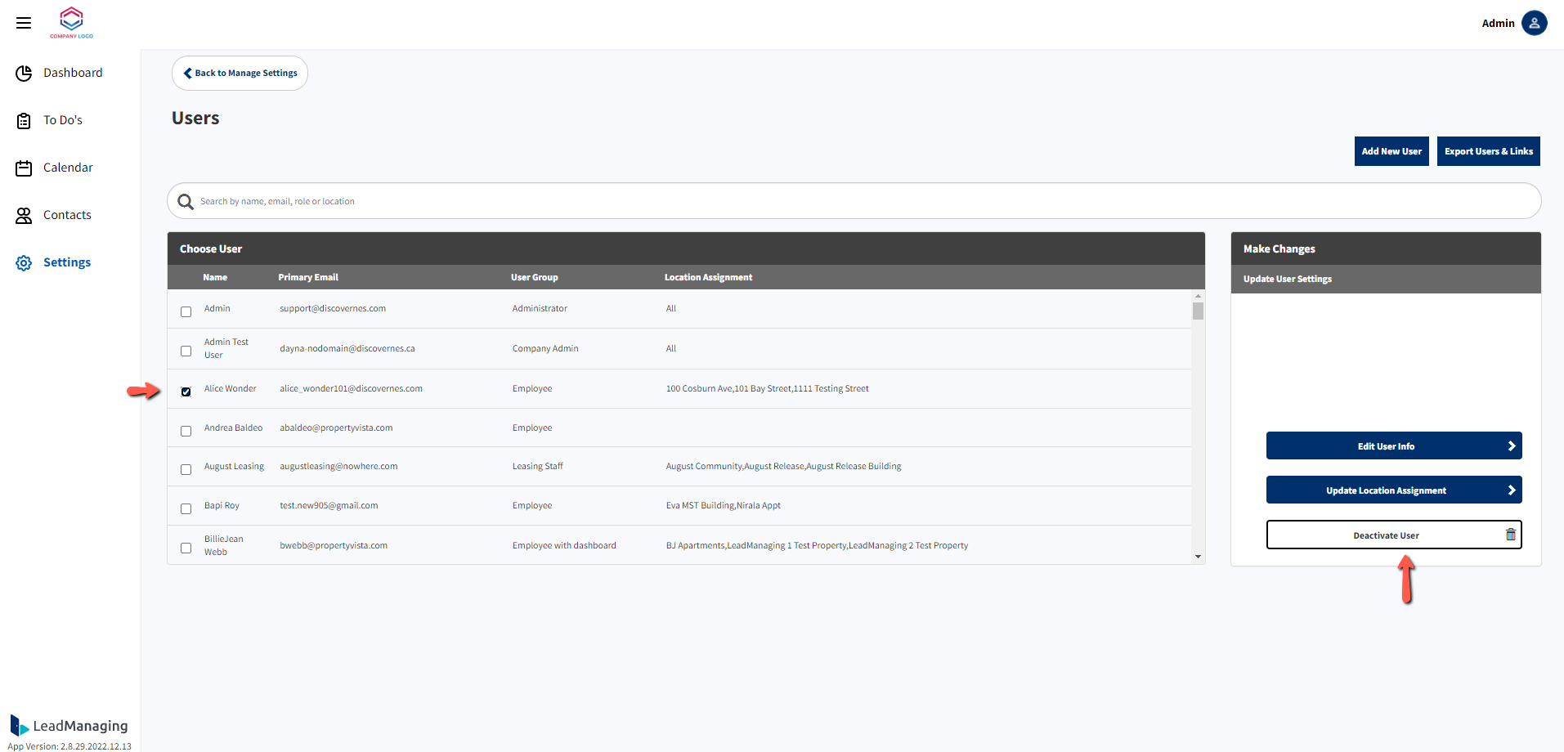Image resolution: width=1564 pixels, height=752 pixels.
Task: Click the Company Admin group cell
Action: 545,349
